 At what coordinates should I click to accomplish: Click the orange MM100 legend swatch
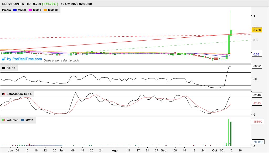(x=45, y=10)
